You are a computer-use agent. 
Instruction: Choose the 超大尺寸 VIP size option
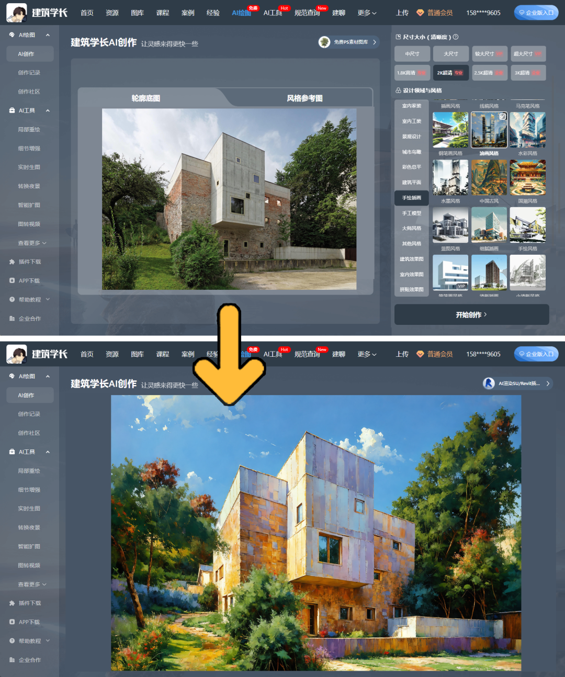coord(528,54)
